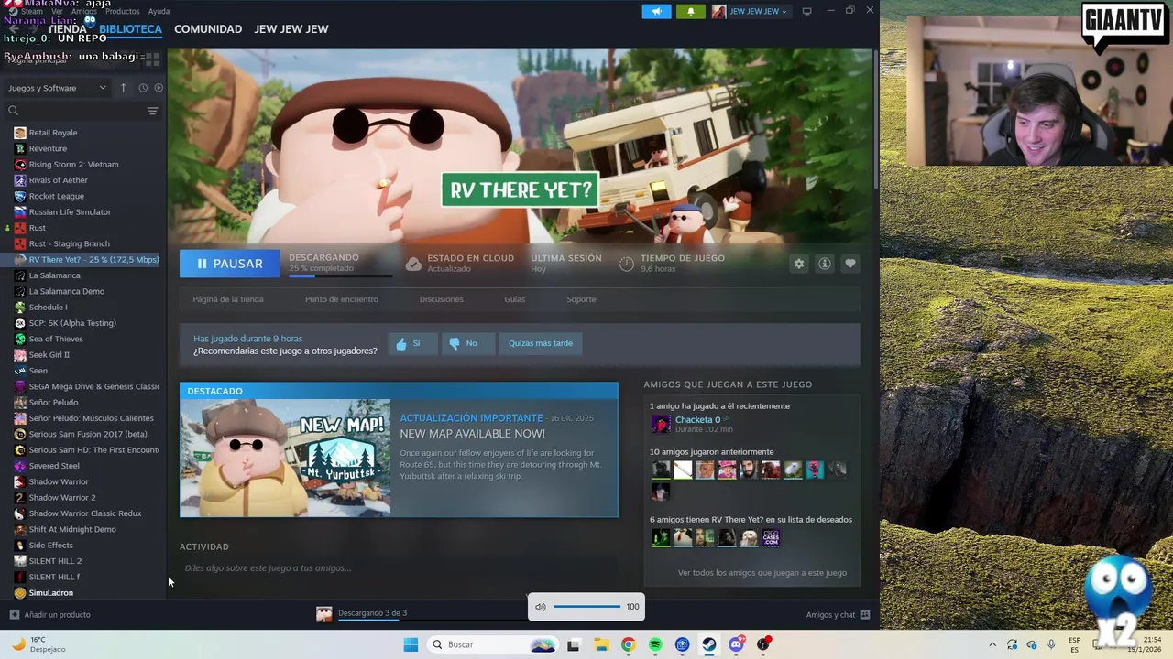Show game info circle icon

coord(825,264)
